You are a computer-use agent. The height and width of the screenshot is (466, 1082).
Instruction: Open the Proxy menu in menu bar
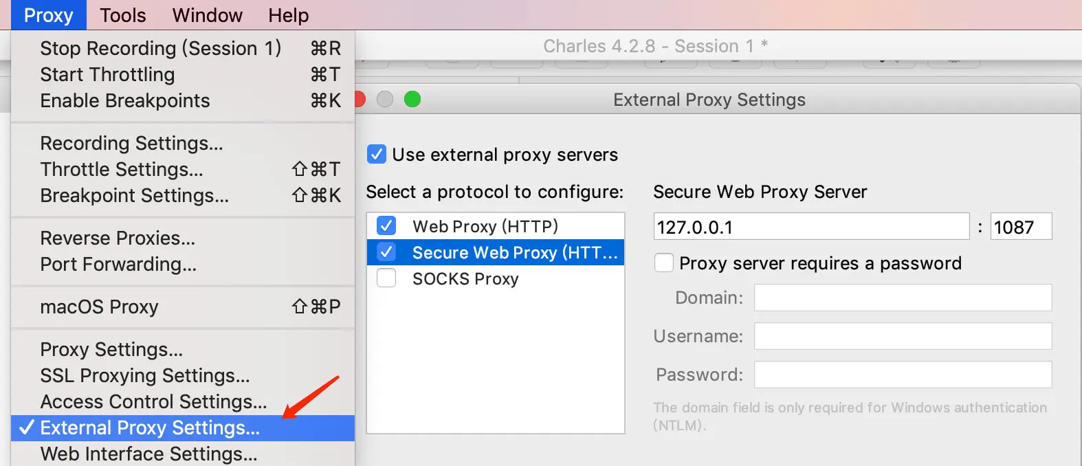[48, 15]
